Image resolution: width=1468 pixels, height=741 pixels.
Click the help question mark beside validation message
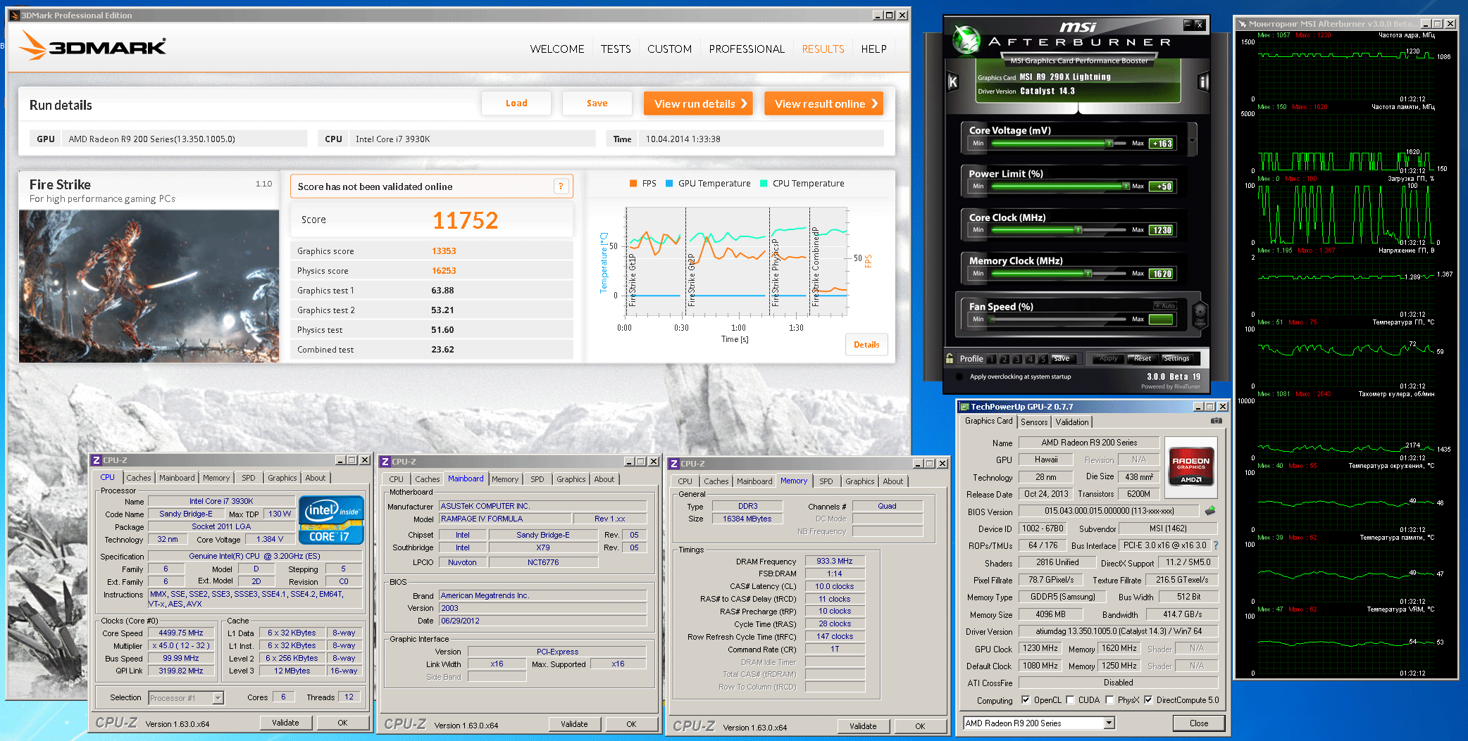(561, 186)
